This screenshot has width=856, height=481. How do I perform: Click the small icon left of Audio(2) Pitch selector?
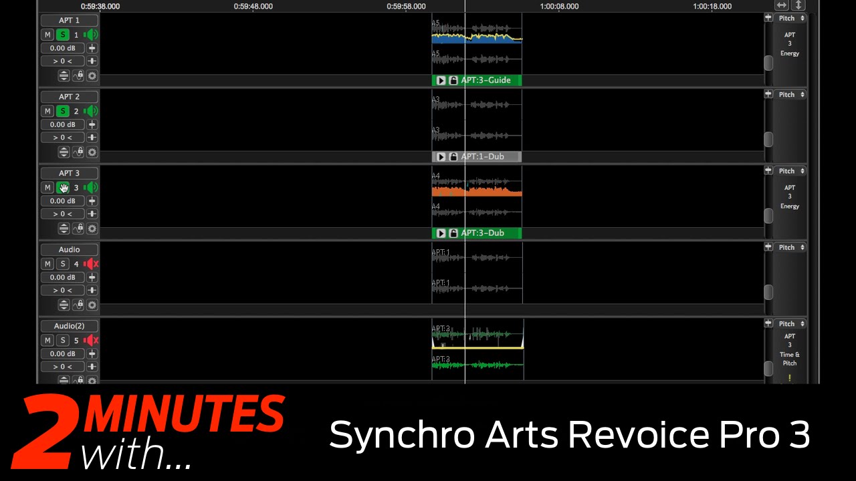click(x=768, y=323)
